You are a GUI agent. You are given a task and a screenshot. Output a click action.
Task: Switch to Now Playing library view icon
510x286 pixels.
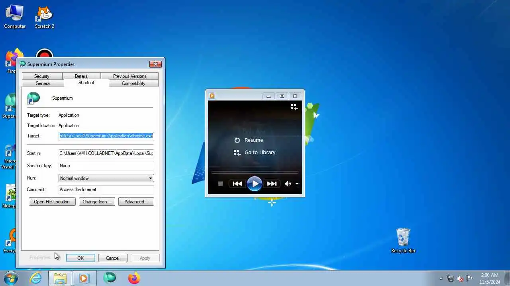pyautogui.click(x=294, y=107)
